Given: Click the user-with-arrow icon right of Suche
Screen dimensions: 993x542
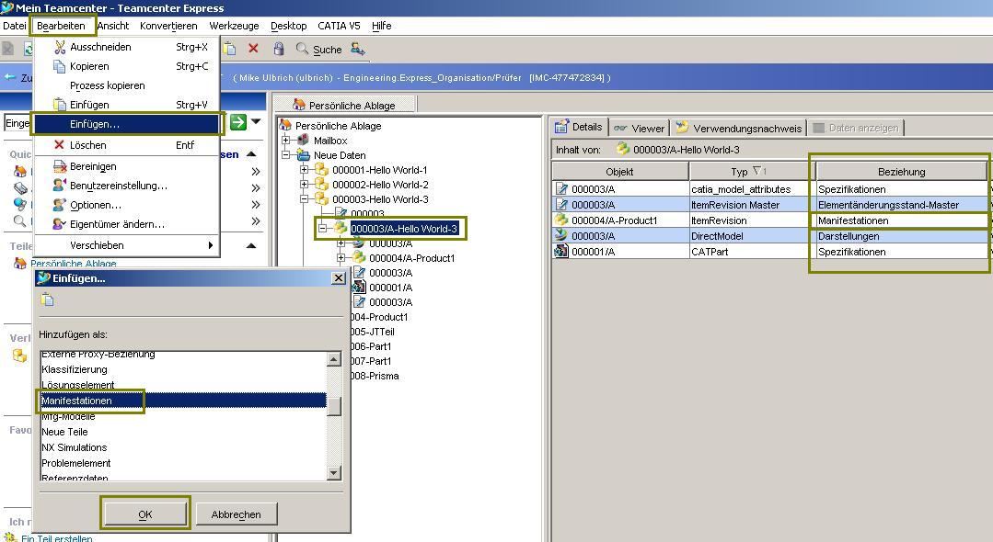Looking at the screenshot, I should (358, 49).
